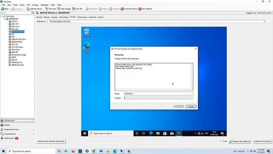This screenshot has height=154, width=273.
Task: Click Start button in VM console taskbar
Action: (84, 133)
